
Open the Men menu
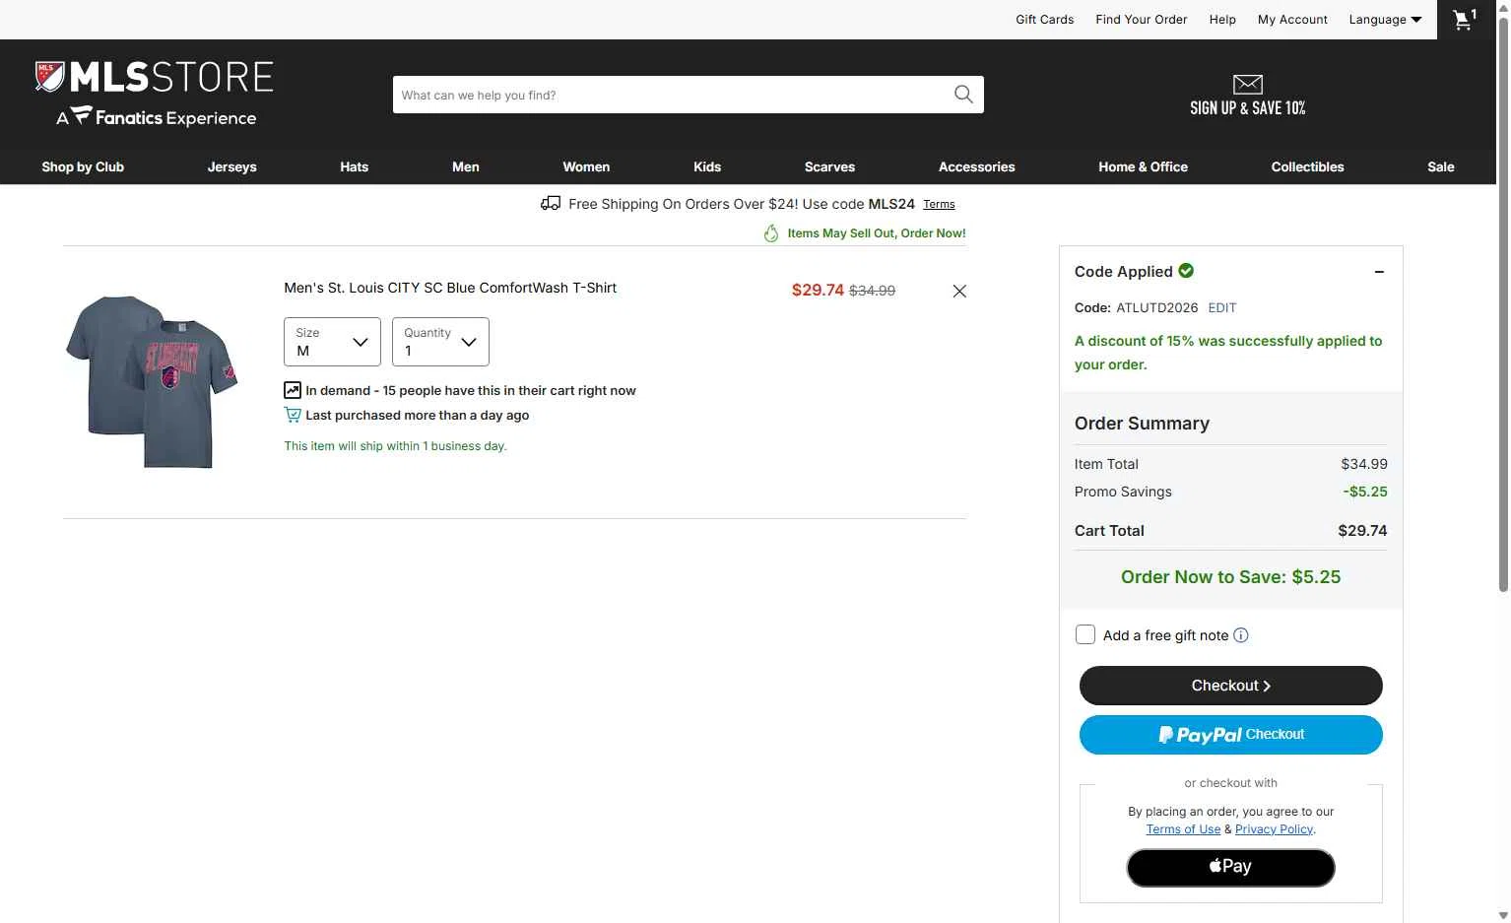click(x=466, y=166)
